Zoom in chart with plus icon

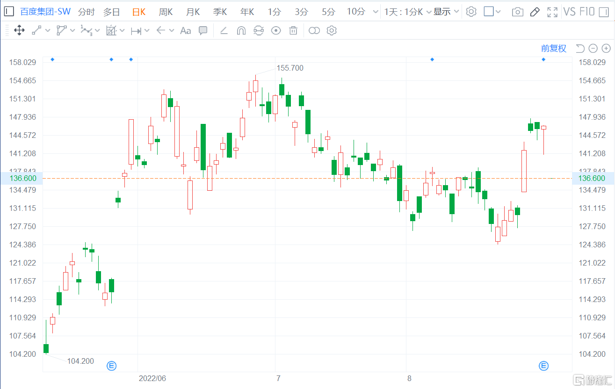(x=606, y=48)
